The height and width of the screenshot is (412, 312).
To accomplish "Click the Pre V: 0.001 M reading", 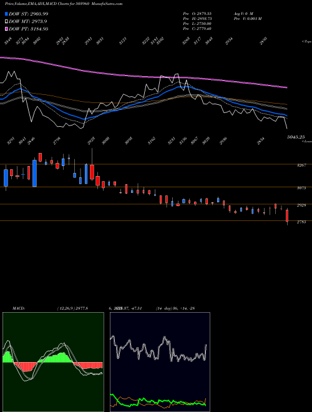I will point(247,19).
